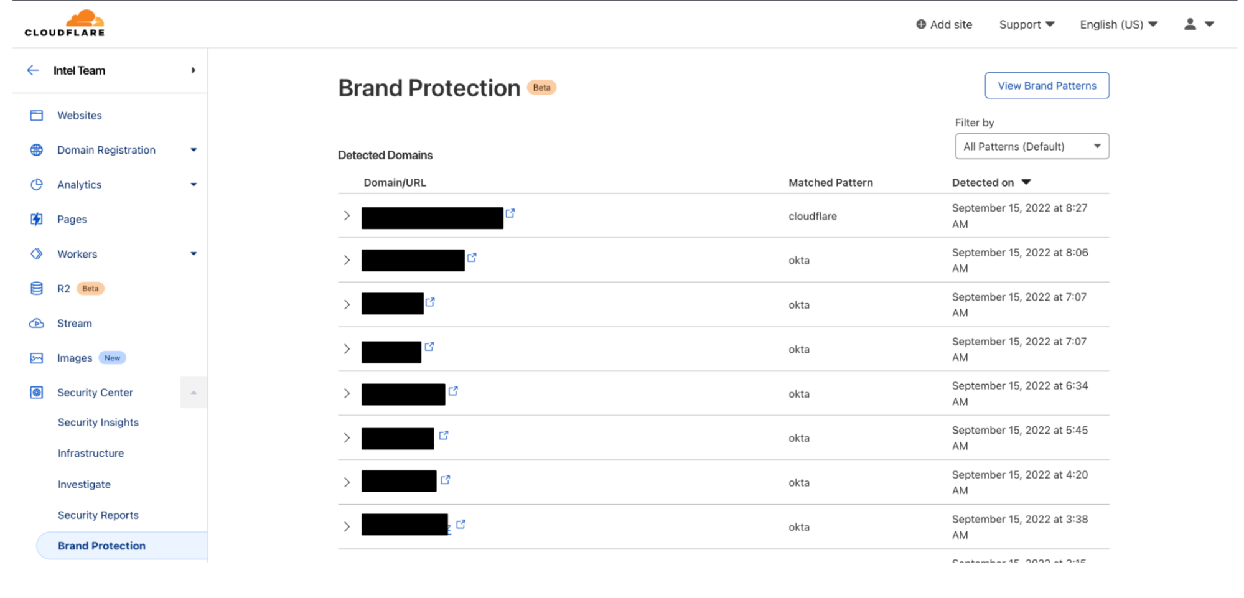Screen dimensions: 1244x598
Task: Open external link for the cloudflare-matched domain
Action: [510, 213]
